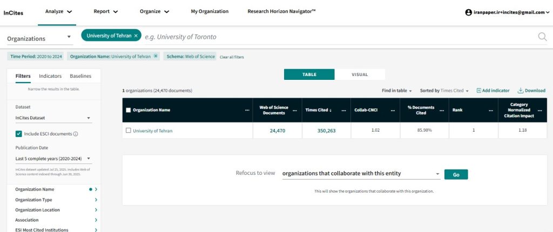This screenshot has width=553, height=232.
Task: Open the info icon beside Include ESCI documents
Action: click(x=76, y=134)
